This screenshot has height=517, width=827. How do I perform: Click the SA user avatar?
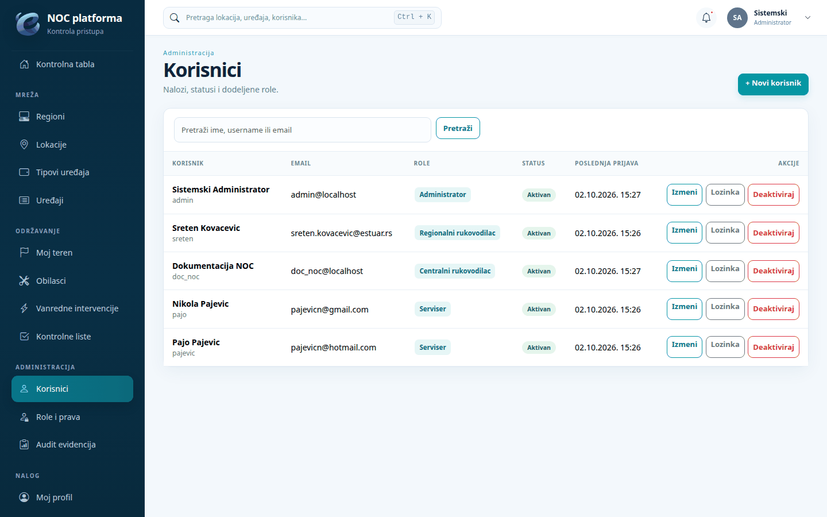pyautogui.click(x=737, y=18)
